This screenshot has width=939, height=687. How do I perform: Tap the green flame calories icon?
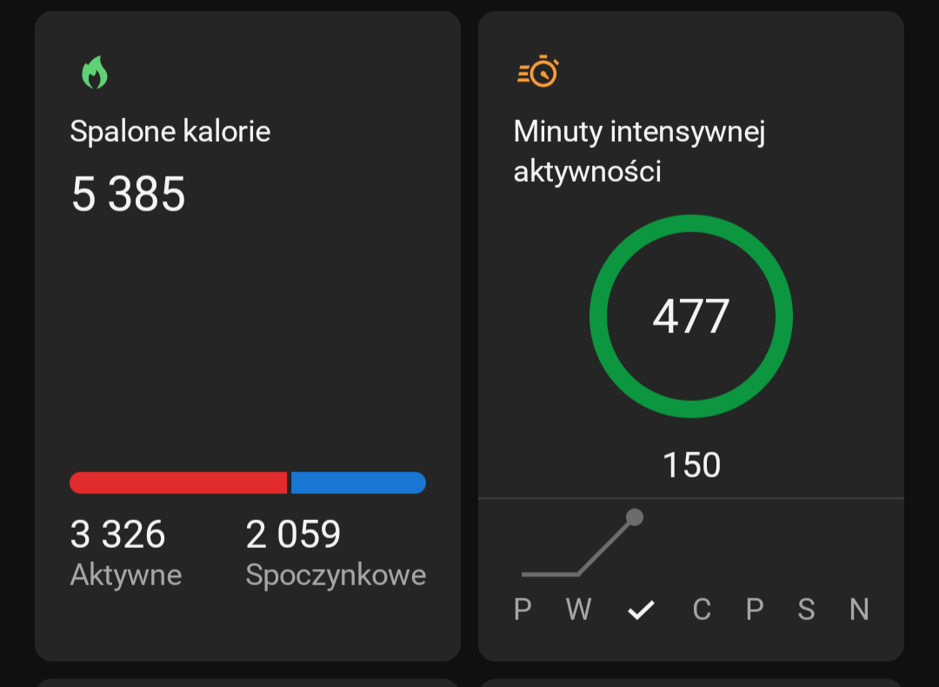tap(95, 72)
